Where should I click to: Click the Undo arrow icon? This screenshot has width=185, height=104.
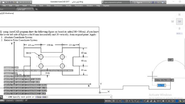(x=21, y=2)
